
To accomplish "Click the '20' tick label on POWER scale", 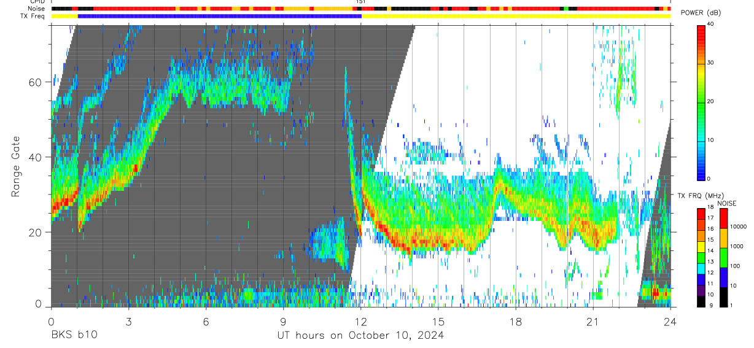I will click(x=711, y=101).
